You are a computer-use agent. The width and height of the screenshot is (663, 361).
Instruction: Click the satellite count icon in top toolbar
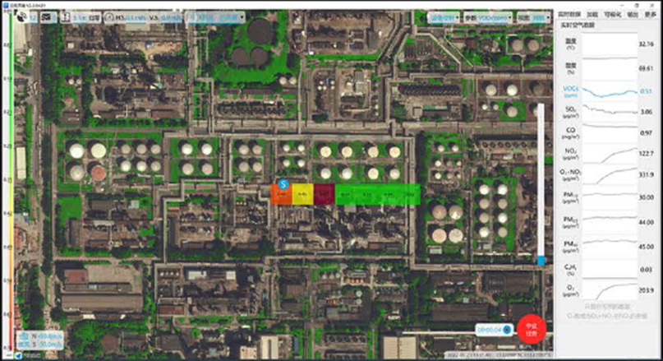[x=23, y=17]
